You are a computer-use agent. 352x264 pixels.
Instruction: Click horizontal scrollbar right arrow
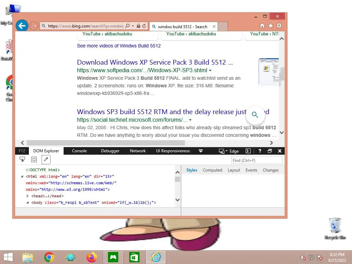coord(271,143)
